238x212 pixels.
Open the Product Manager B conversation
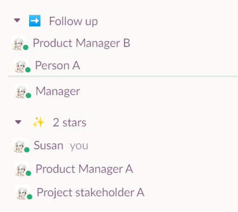point(81,43)
